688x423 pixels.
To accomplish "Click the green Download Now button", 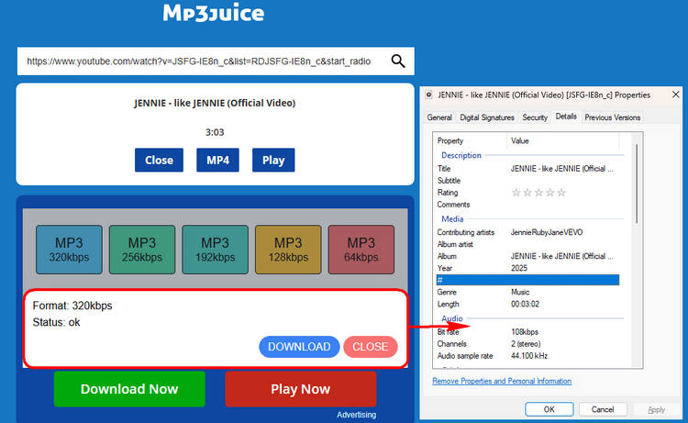I will pos(129,389).
